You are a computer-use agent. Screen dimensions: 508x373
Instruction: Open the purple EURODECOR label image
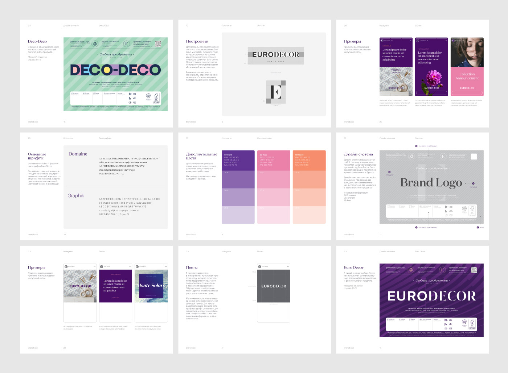pos(431,300)
